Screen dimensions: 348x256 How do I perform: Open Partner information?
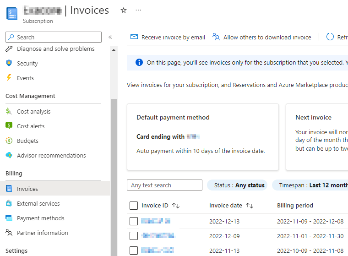coord(43,233)
